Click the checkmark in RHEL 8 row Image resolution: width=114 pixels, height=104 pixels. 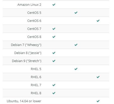[x=54, y=93]
